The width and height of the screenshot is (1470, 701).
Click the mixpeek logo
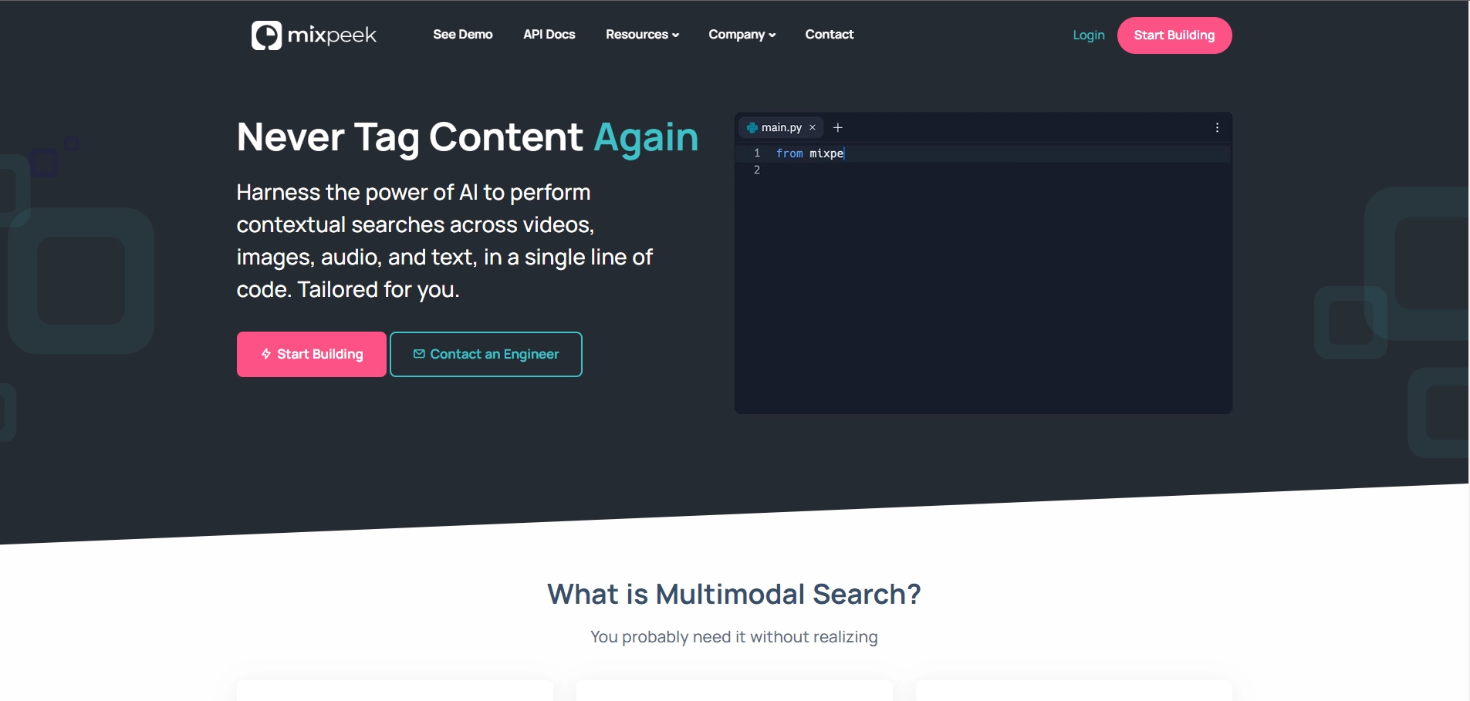click(x=314, y=35)
